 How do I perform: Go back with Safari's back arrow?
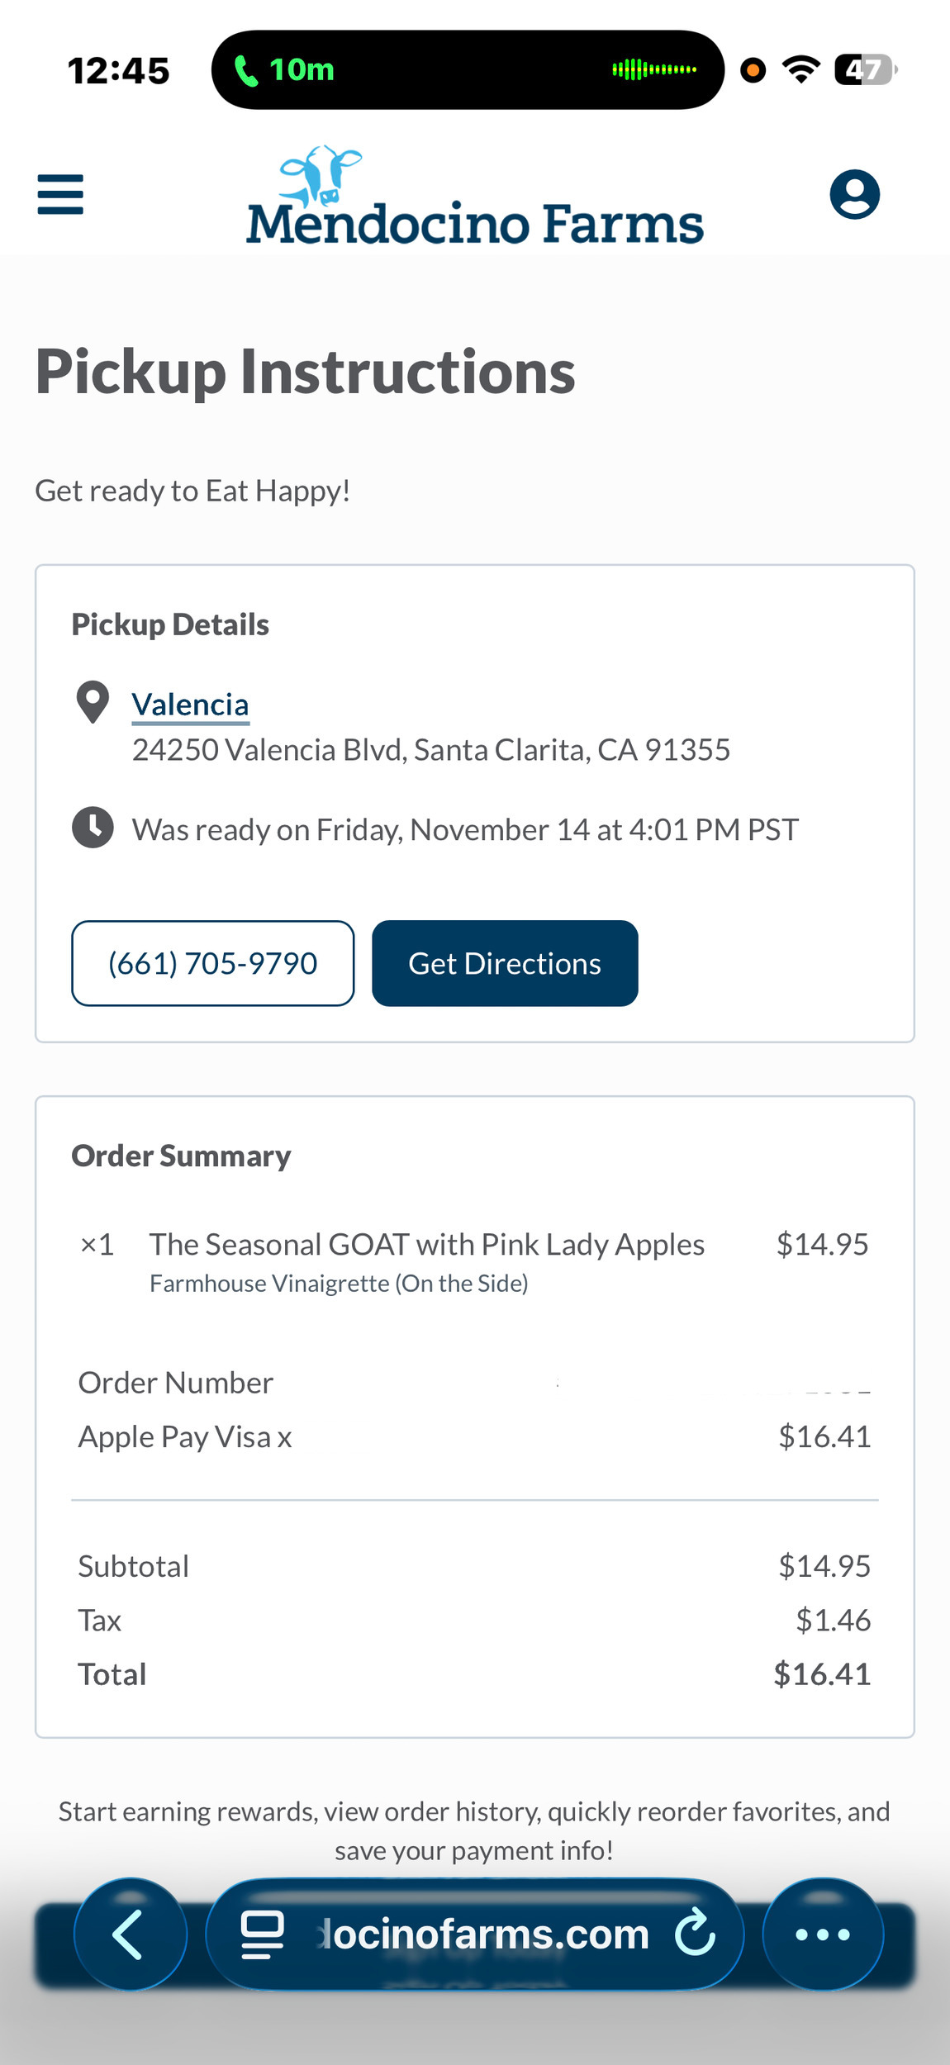click(x=130, y=1934)
